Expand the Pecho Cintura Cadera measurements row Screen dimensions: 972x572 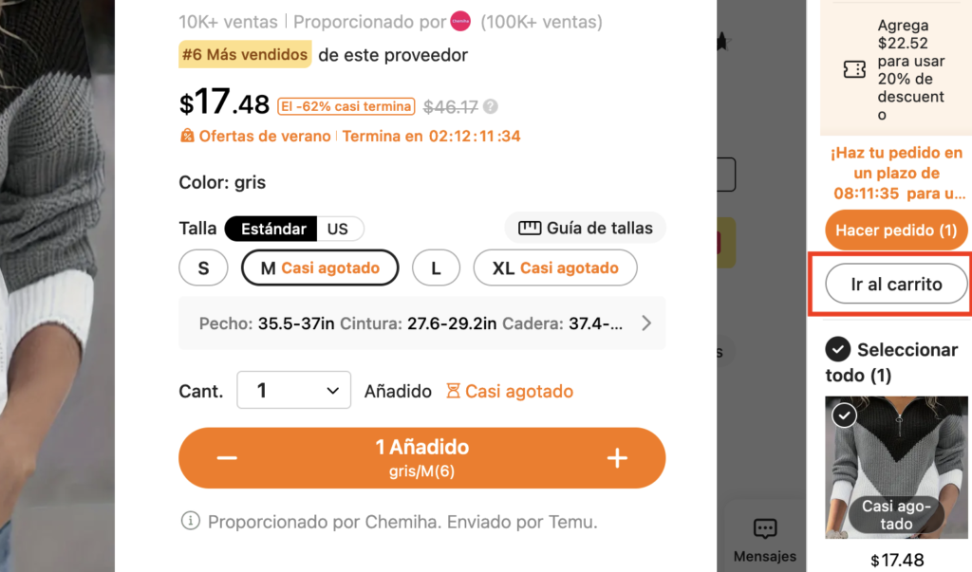pyautogui.click(x=646, y=323)
